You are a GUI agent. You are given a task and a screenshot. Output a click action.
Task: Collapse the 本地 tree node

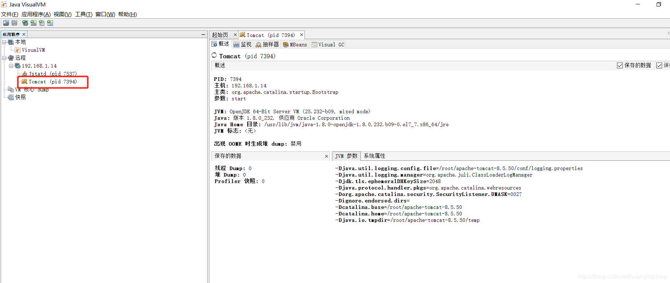click(4, 42)
